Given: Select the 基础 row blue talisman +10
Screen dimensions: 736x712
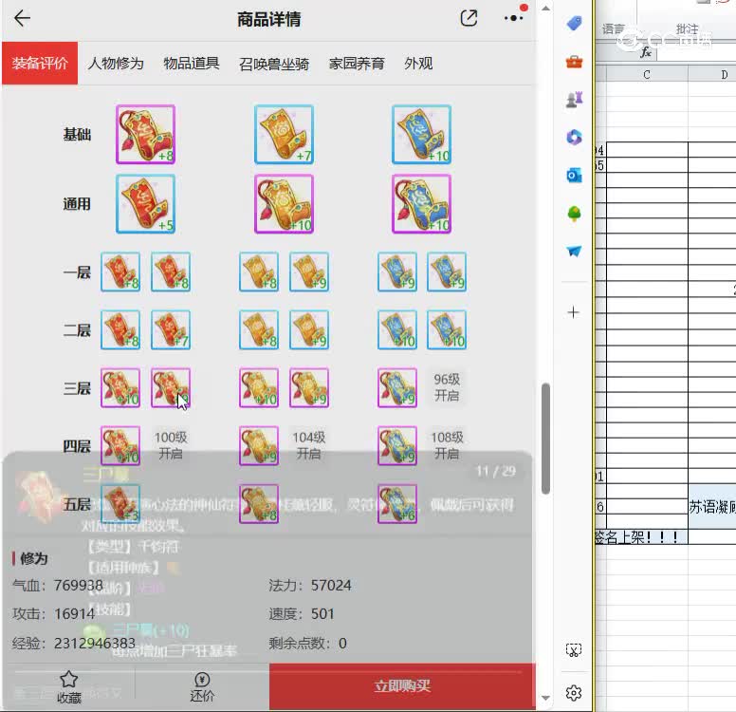Looking at the screenshot, I should [421, 135].
